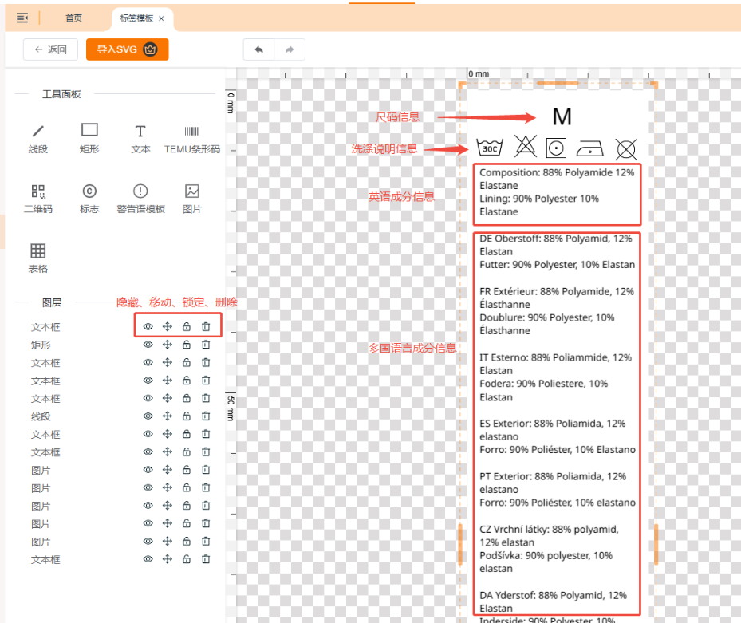This screenshot has width=741, height=623.
Task: Redo the last undone edit
Action: click(x=290, y=49)
